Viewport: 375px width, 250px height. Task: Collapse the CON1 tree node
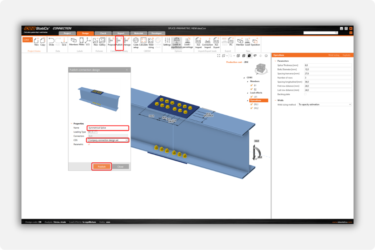244,78
